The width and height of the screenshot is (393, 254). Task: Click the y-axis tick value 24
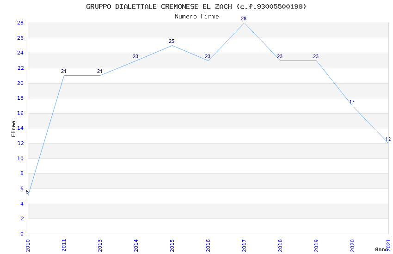[20, 53]
